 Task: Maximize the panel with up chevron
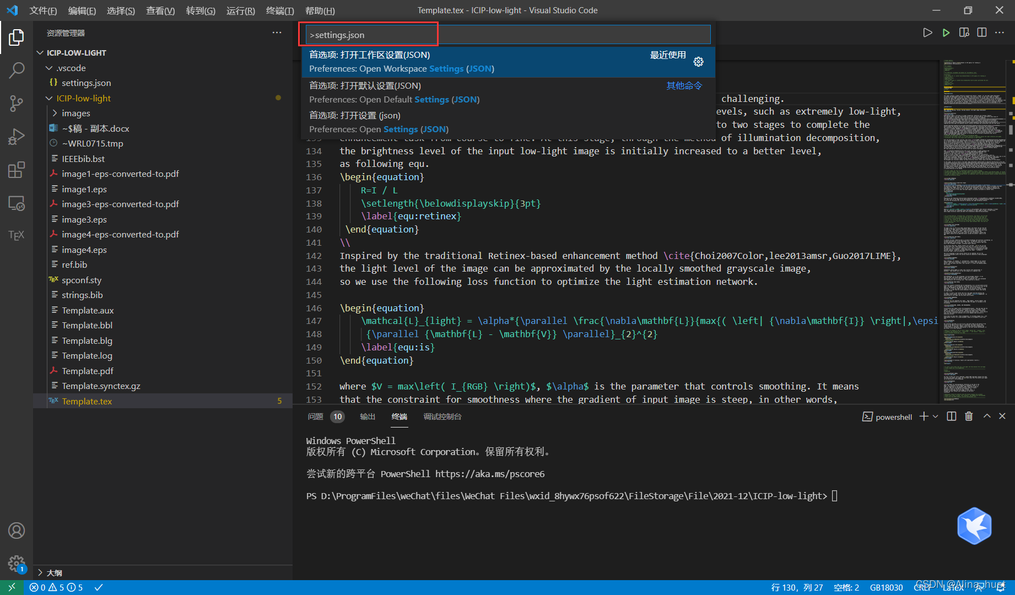pos(987,416)
